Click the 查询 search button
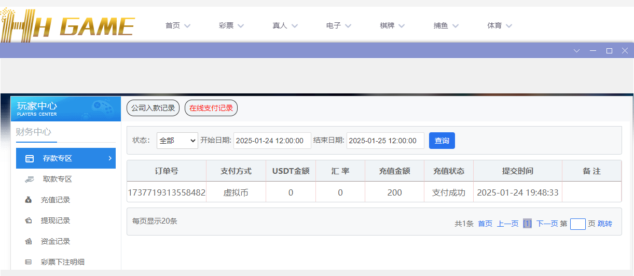The width and height of the screenshot is (634, 276). click(x=442, y=141)
